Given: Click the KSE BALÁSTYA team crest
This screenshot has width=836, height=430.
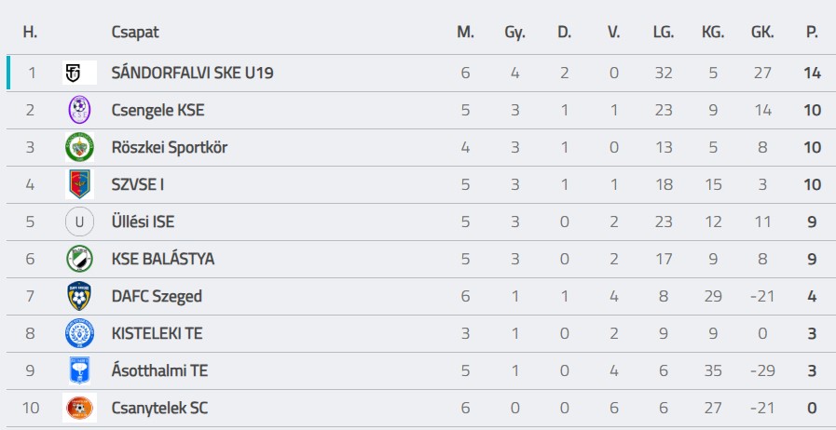Looking at the screenshot, I should pos(79,259).
